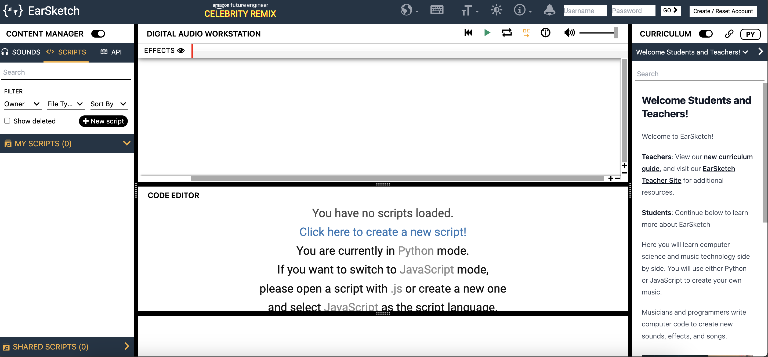768x357 pixels.
Task: Click the metronome icon
Action: pyautogui.click(x=545, y=33)
